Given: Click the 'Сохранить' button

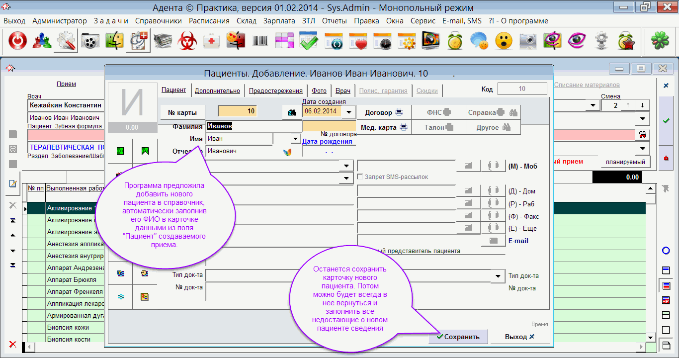Looking at the screenshot, I should tap(458, 337).
